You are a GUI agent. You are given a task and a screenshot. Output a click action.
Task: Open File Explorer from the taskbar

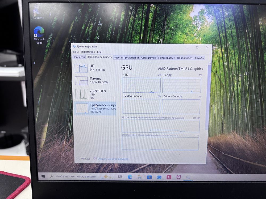coord(140,177)
